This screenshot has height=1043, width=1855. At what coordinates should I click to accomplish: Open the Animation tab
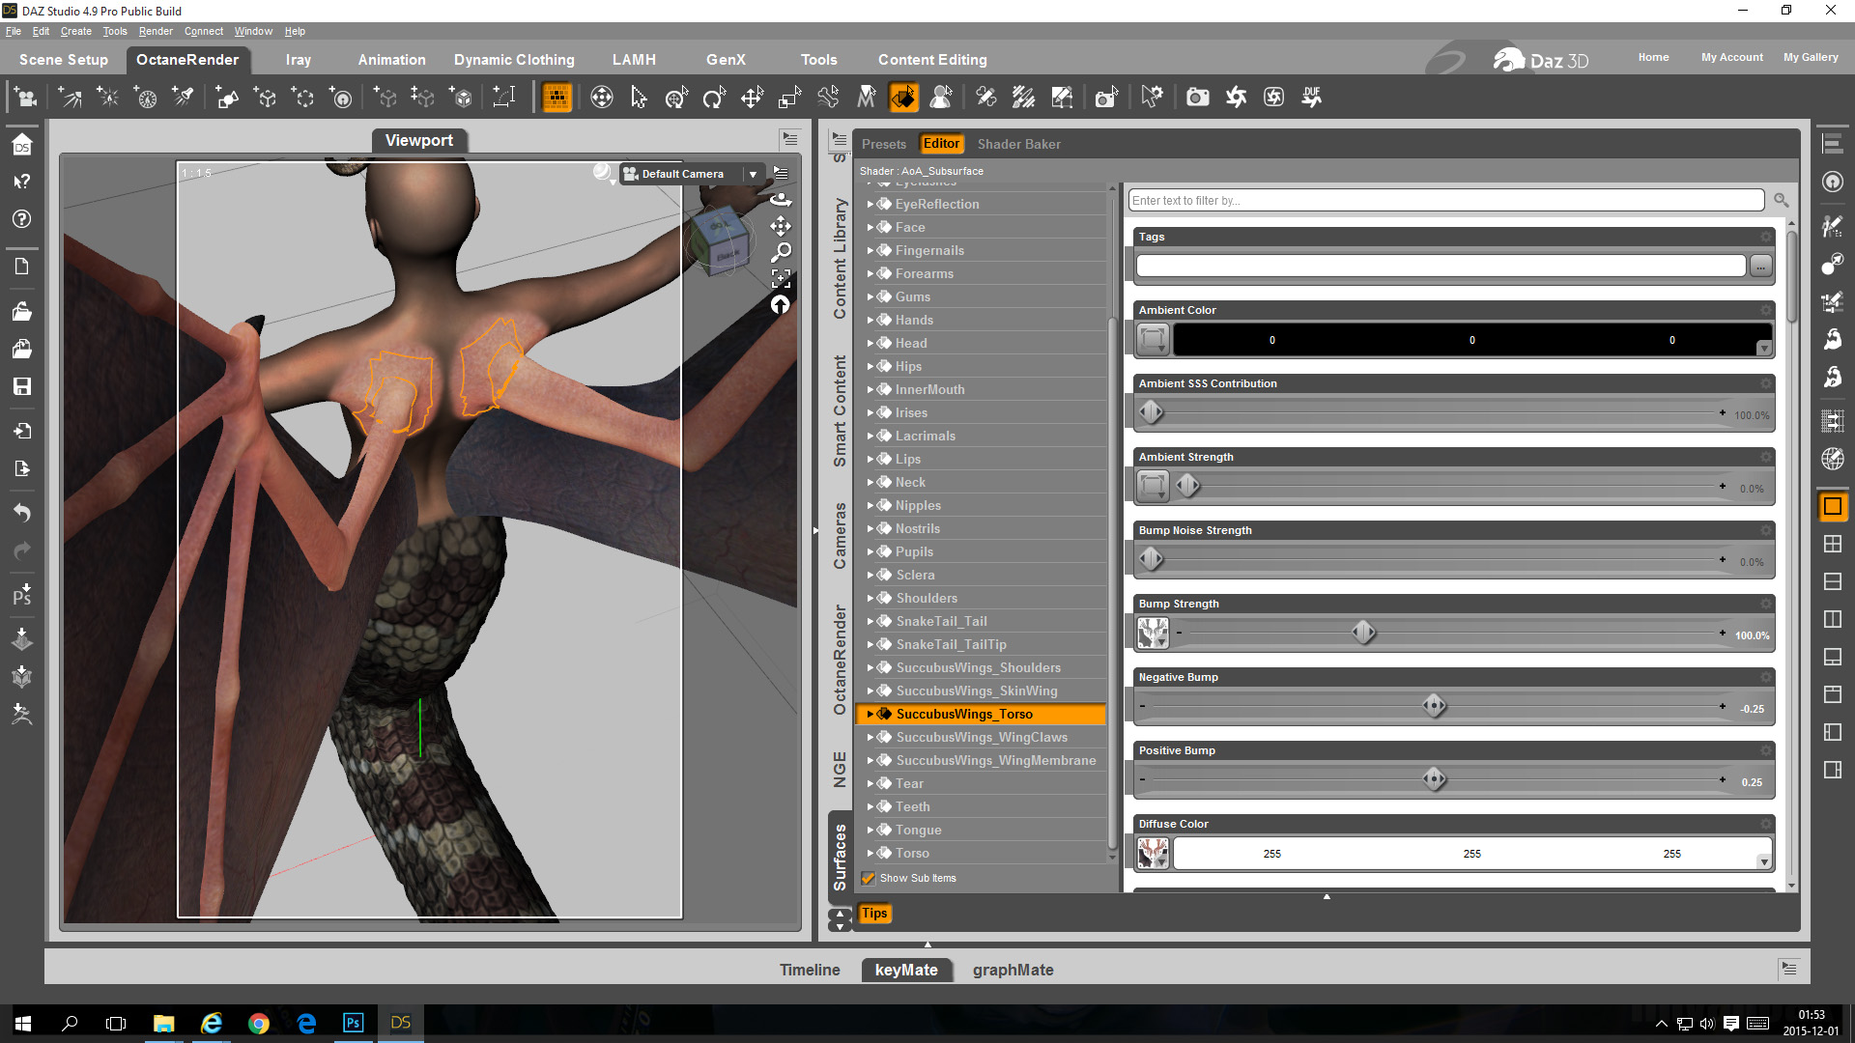[391, 60]
